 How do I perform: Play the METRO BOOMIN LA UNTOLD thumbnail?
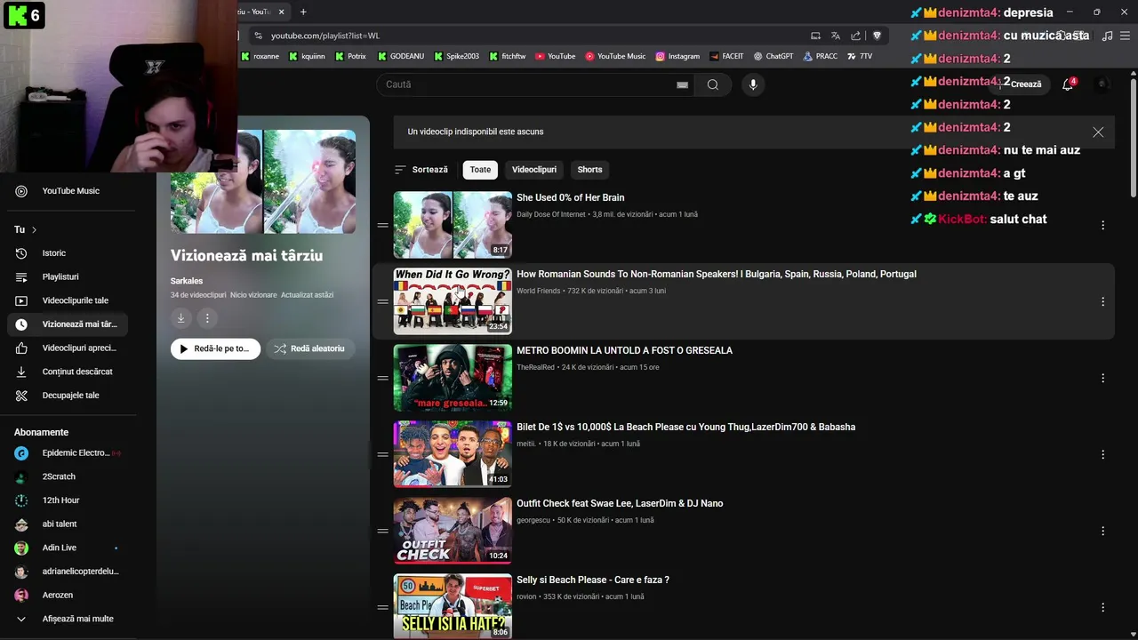453,378
